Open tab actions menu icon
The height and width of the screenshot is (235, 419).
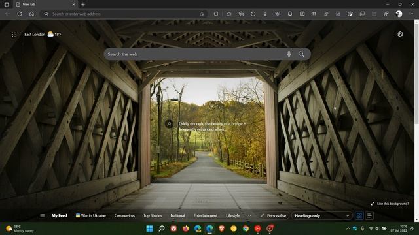(x=7, y=5)
